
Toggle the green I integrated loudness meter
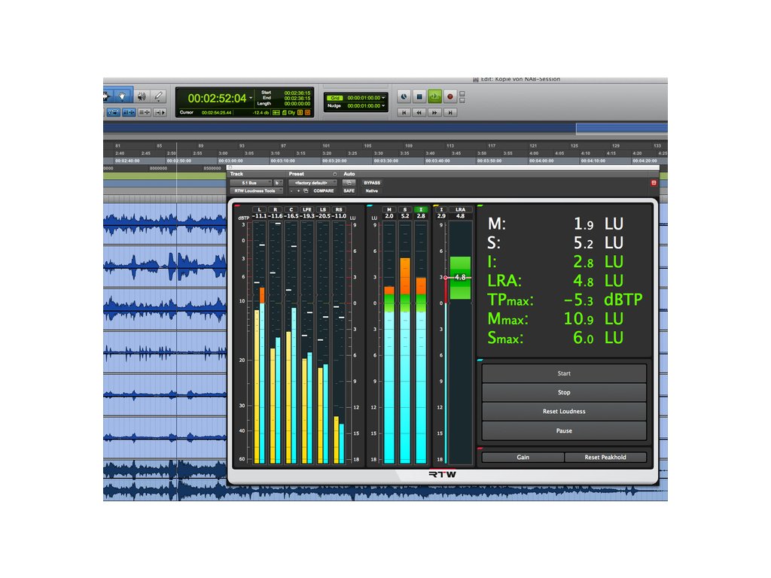pos(421,209)
